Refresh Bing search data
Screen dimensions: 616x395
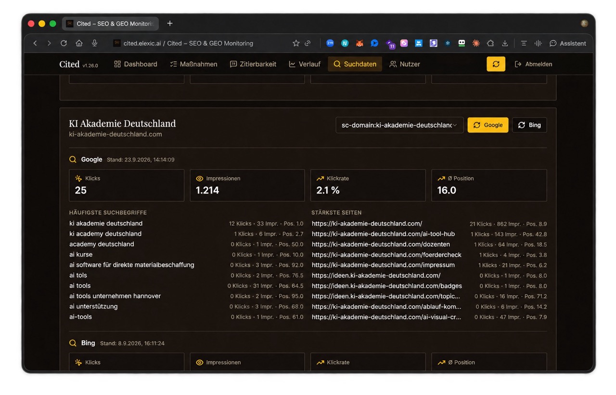click(x=529, y=125)
